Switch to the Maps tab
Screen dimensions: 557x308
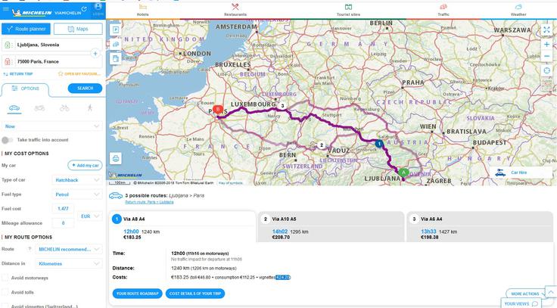[x=78, y=29]
